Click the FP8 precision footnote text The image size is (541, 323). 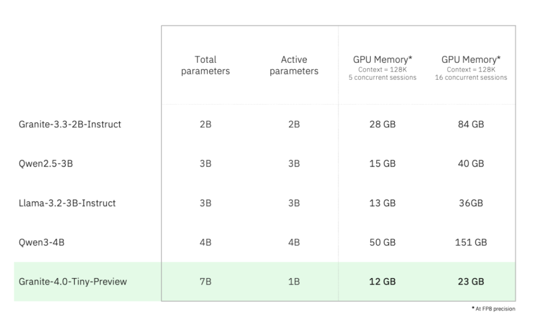[495, 309]
